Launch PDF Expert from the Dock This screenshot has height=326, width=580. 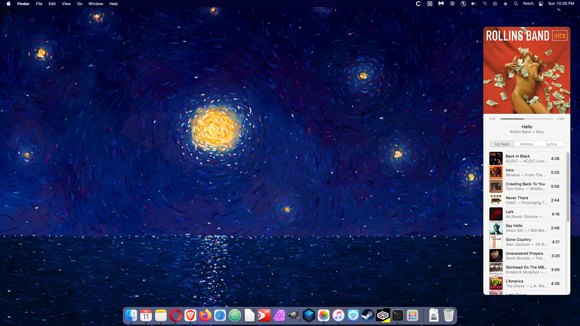[x=264, y=315]
